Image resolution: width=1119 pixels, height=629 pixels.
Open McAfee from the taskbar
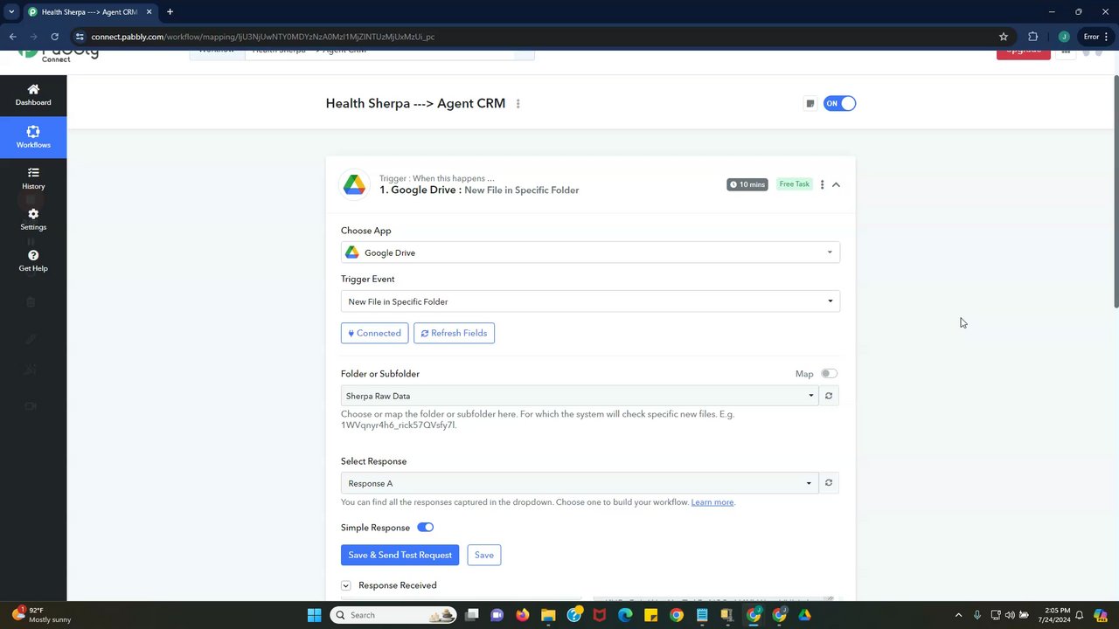[599, 615]
